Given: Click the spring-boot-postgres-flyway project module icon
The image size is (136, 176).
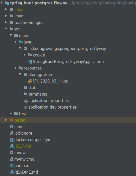Looking at the screenshot, I should pos(7,3).
